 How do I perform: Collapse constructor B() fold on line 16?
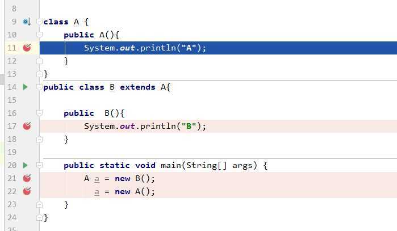click(x=39, y=113)
